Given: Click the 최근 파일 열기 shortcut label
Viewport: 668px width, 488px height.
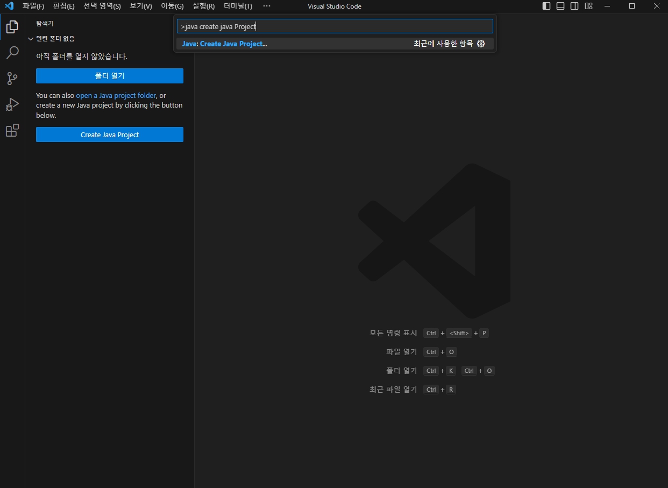Looking at the screenshot, I should 393,390.
